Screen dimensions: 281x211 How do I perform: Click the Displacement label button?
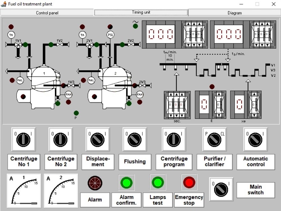pos(98,162)
